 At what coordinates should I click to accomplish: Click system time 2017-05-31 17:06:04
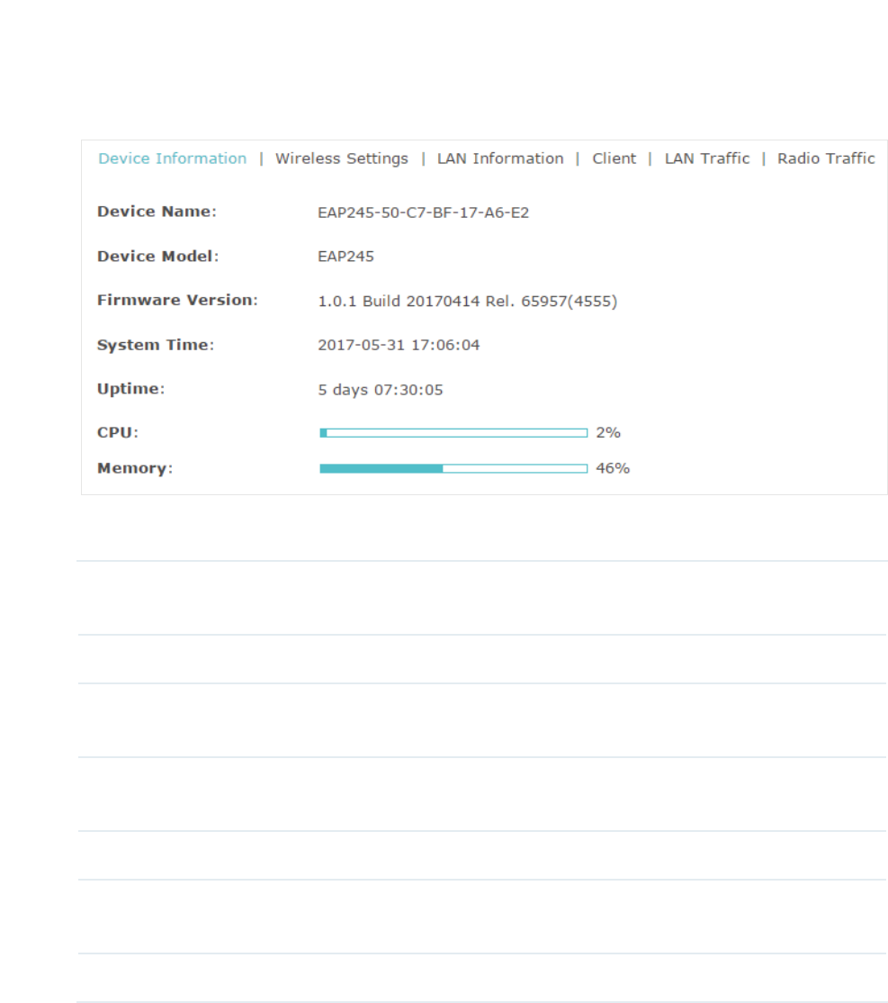click(399, 346)
